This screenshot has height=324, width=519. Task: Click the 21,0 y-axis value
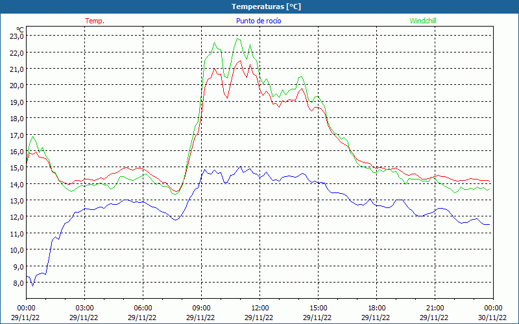pos(17,69)
